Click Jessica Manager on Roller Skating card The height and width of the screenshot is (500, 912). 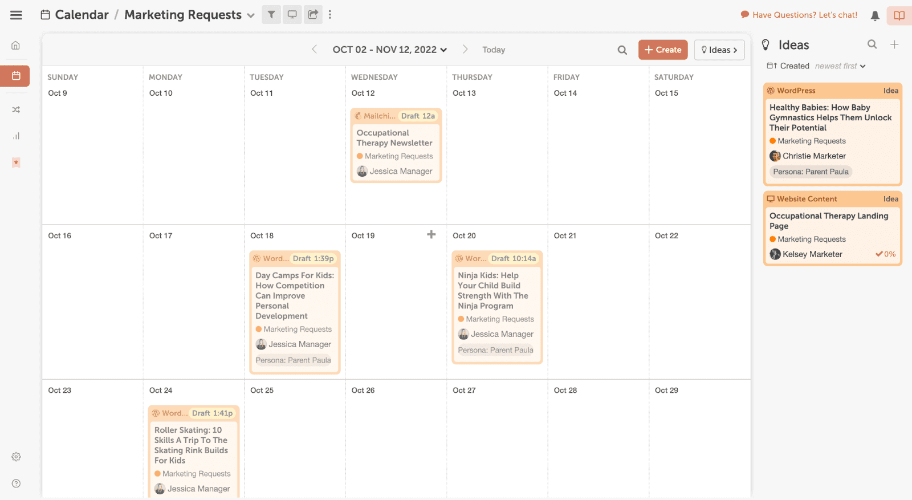pos(198,489)
